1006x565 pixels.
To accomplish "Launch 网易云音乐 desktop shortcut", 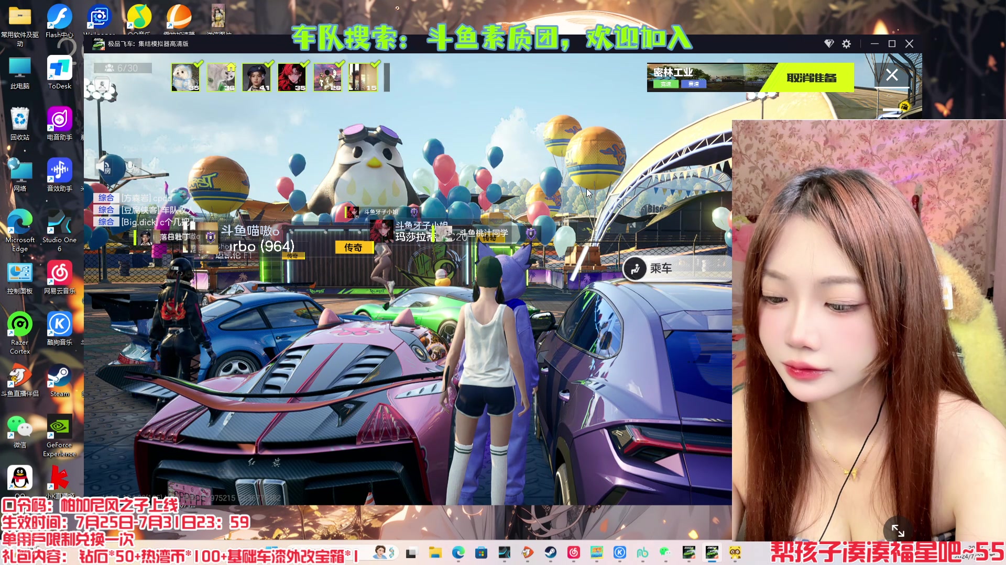I will click(x=60, y=278).
